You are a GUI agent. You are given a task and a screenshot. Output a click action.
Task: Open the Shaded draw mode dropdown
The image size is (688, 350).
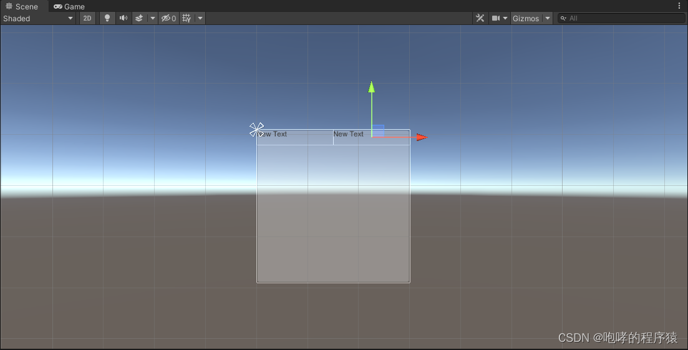click(38, 18)
